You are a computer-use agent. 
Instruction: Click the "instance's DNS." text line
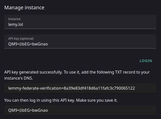click(18, 78)
